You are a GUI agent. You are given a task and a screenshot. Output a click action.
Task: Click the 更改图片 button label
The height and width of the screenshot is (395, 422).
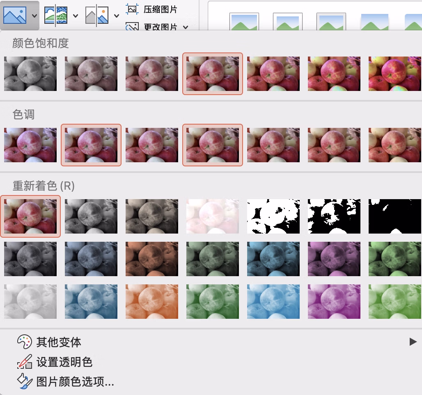pos(161,27)
